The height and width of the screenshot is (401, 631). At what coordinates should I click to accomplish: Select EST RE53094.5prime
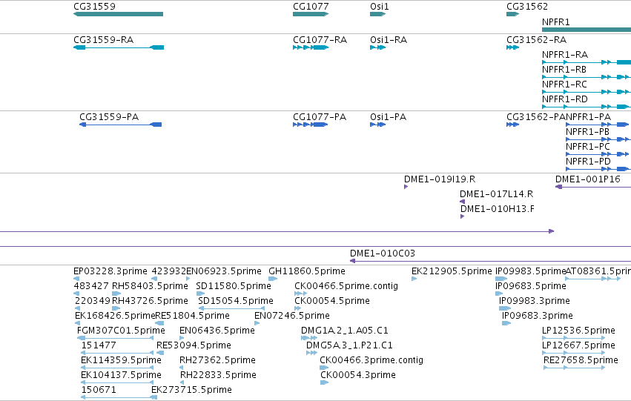click(161, 353)
